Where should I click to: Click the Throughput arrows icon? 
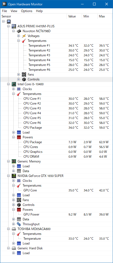(x=19, y=224)
